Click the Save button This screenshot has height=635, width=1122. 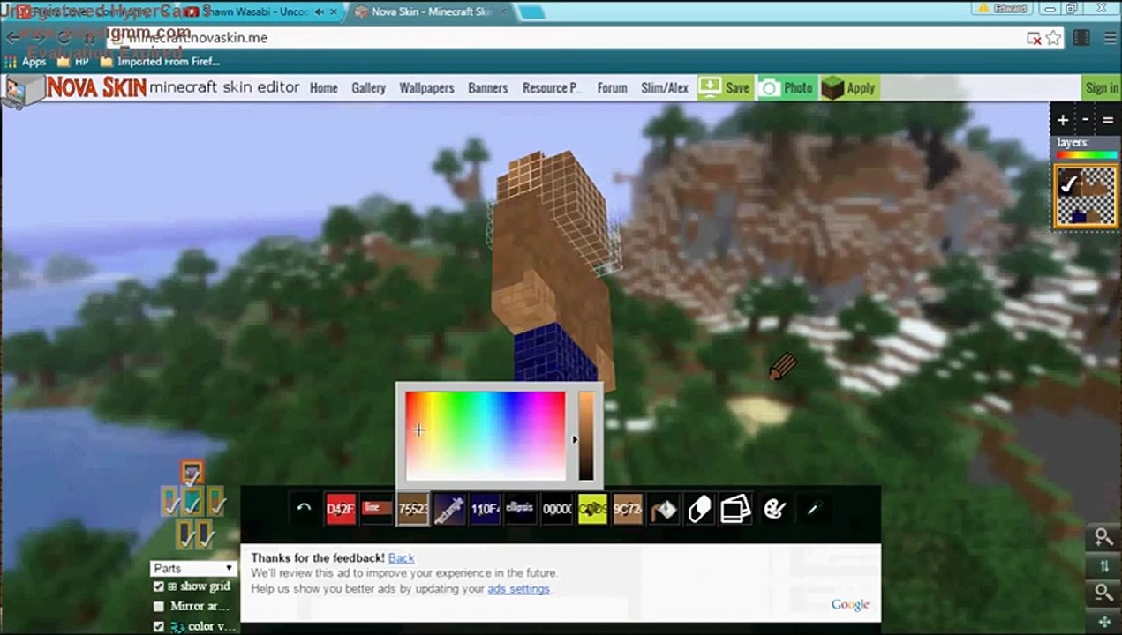coord(724,87)
